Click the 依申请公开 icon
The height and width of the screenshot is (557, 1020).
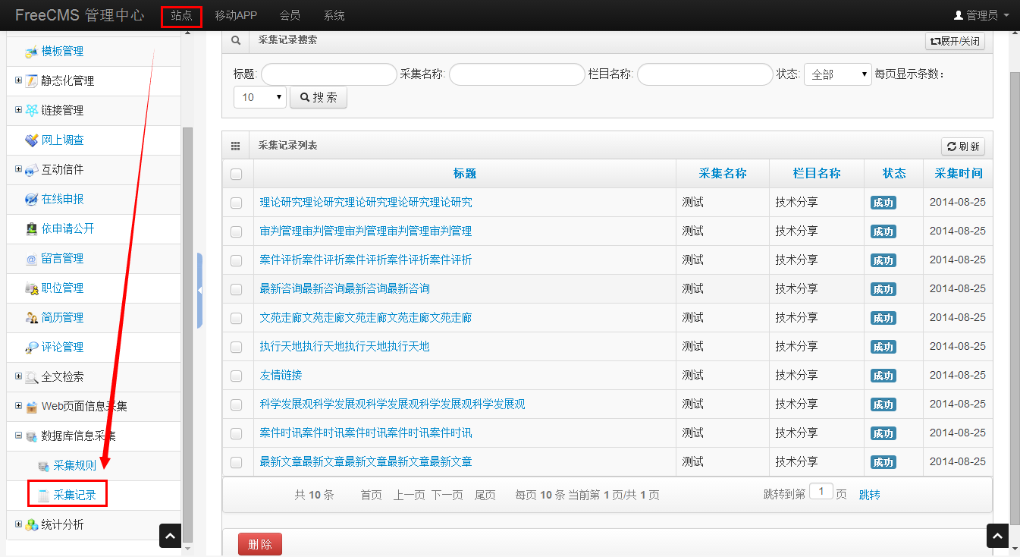(x=31, y=229)
